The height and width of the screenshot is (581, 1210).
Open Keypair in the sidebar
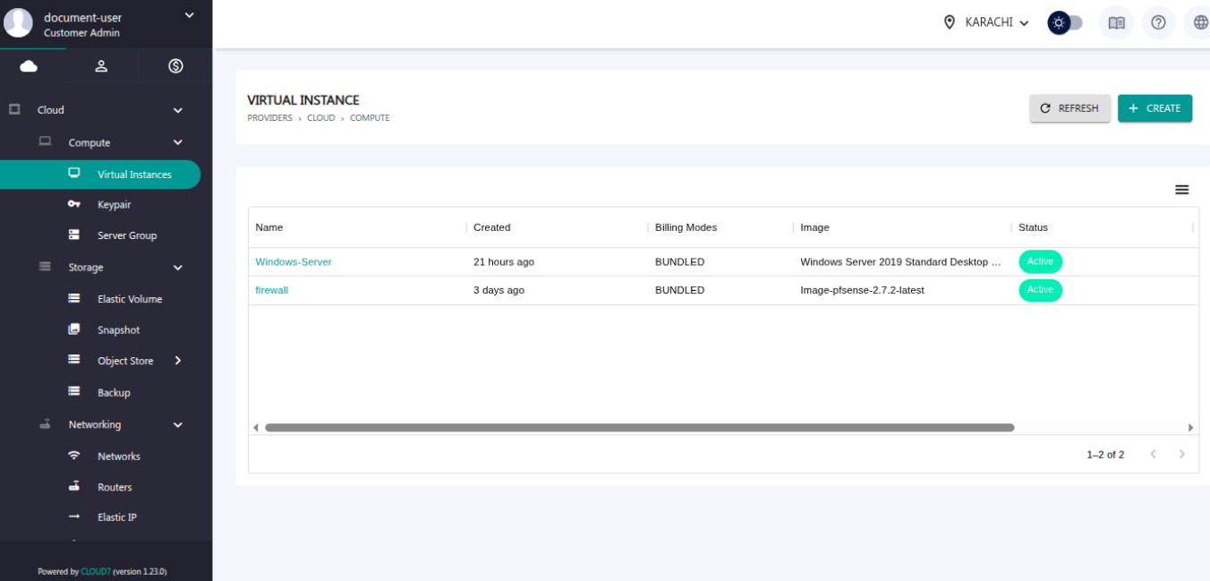(x=114, y=205)
